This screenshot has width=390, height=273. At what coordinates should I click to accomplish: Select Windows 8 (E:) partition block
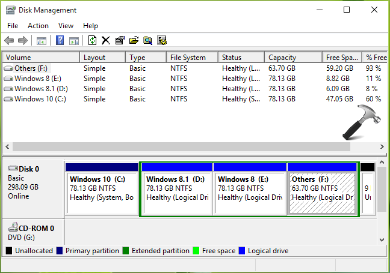[x=250, y=189]
